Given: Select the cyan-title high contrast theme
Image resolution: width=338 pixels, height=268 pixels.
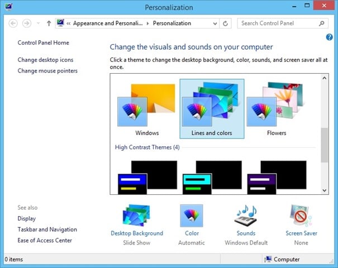Looking at the screenshot, I should pos(212,177).
